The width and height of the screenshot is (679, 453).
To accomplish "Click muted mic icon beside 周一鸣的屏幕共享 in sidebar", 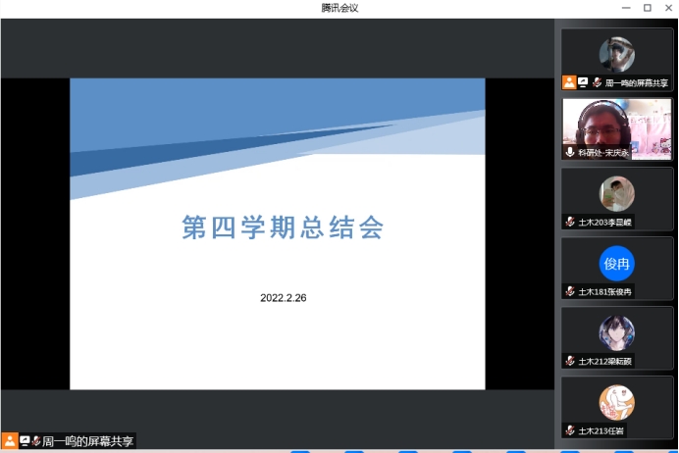I will tap(597, 83).
